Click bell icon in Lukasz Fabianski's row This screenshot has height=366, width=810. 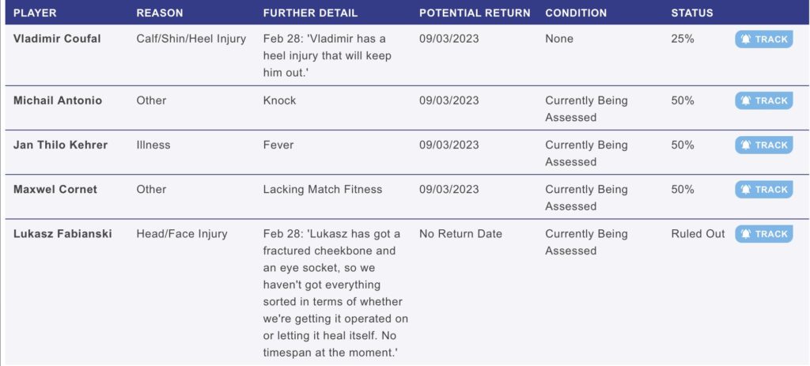click(x=745, y=234)
